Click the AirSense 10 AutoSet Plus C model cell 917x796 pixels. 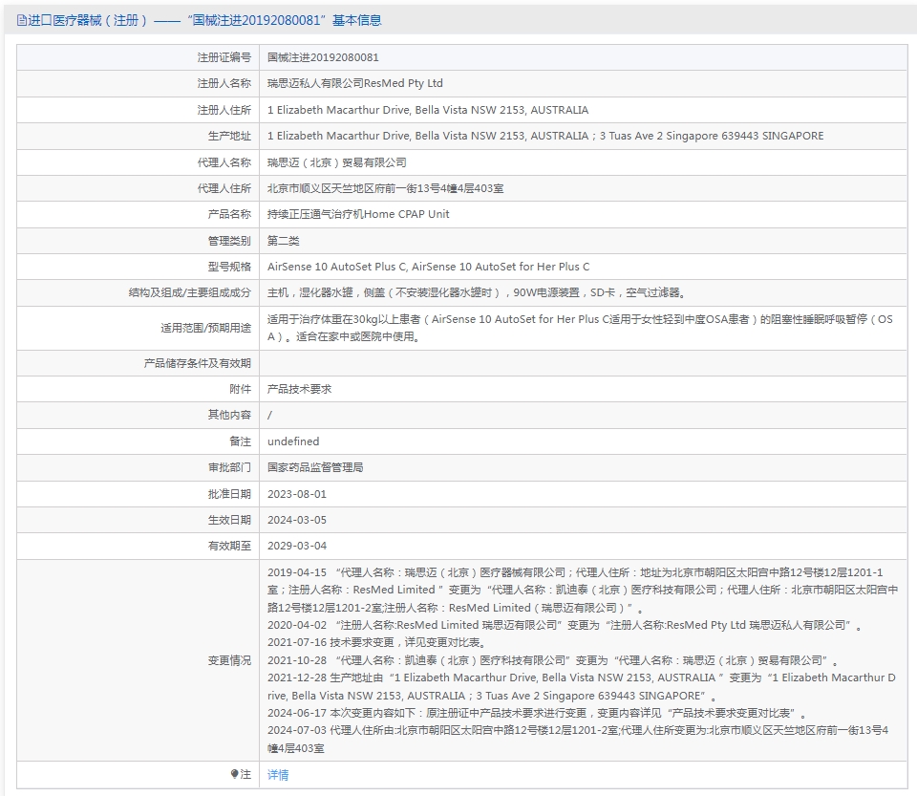583,267
